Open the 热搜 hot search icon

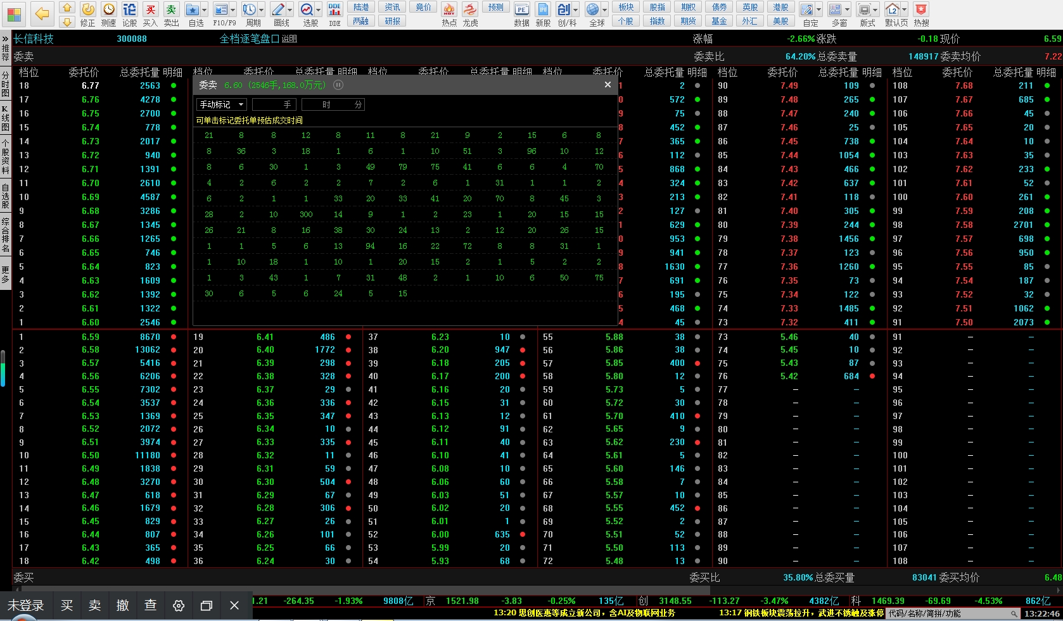click(x=921, y=9)
